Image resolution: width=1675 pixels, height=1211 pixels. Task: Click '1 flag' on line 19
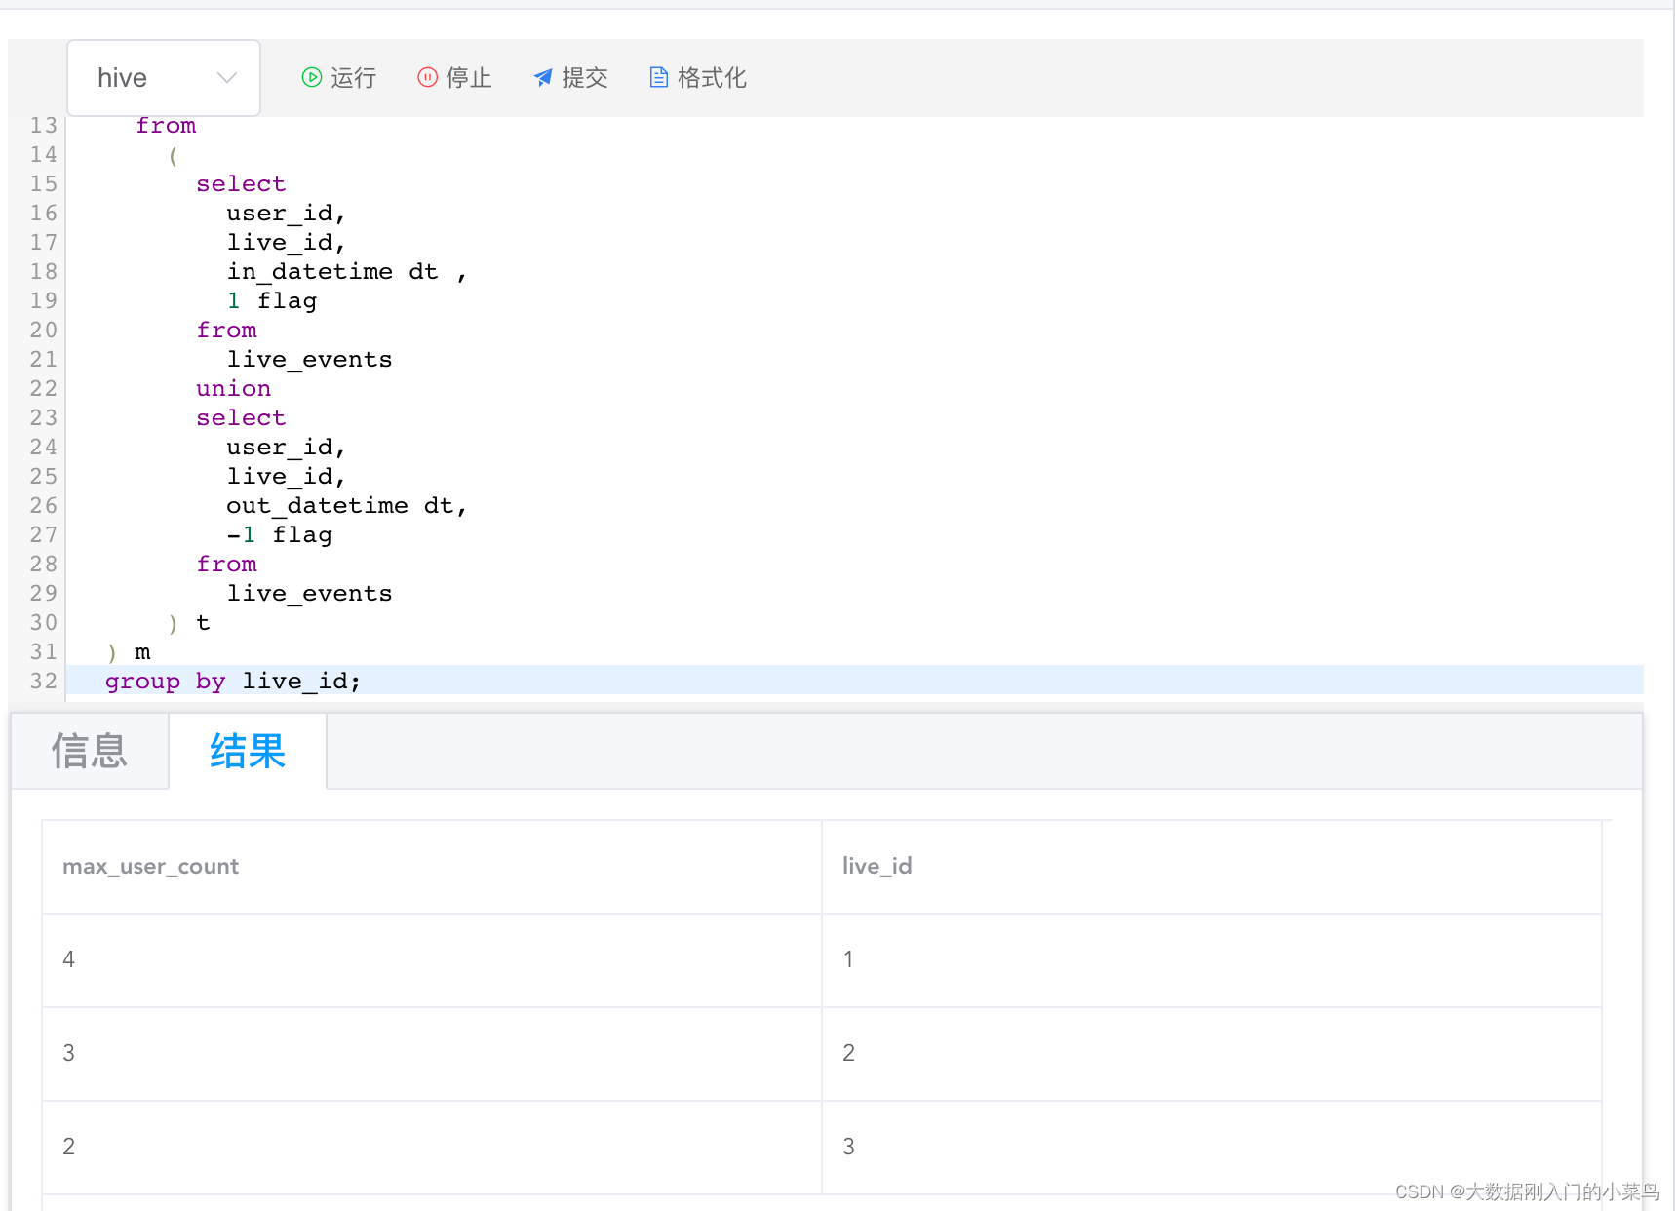[272, 300]
